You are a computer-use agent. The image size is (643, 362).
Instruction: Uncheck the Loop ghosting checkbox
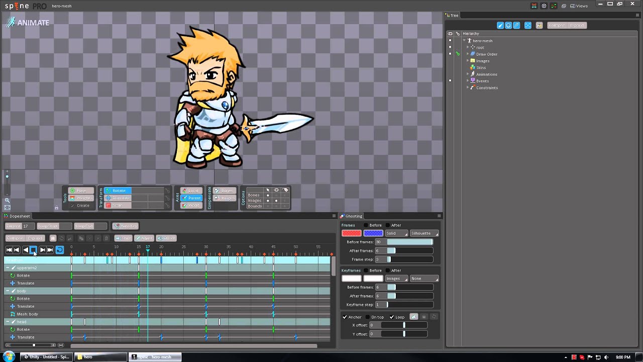(x=391, y=317)
